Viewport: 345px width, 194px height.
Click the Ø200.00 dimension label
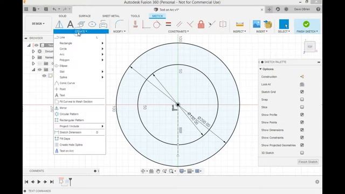coord(204,122)
